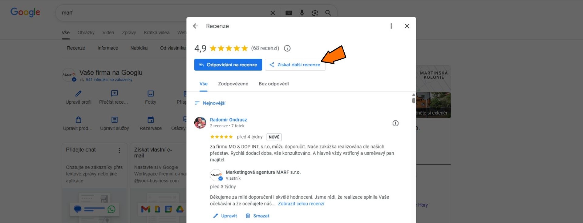
Task: Expand reply via Zobrazit celou recenzi
Action: (301, 204)
